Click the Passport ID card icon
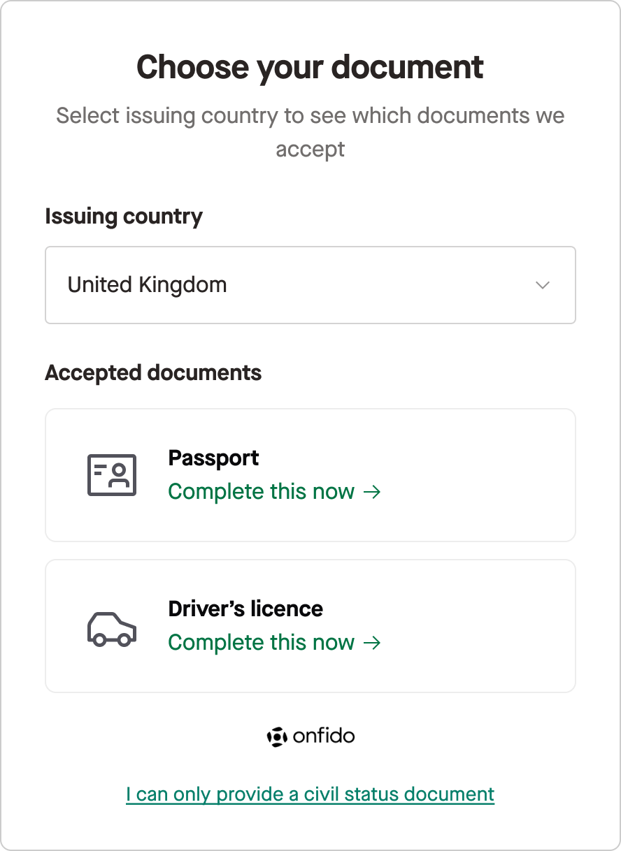621x851 pixels. (112, 474)
